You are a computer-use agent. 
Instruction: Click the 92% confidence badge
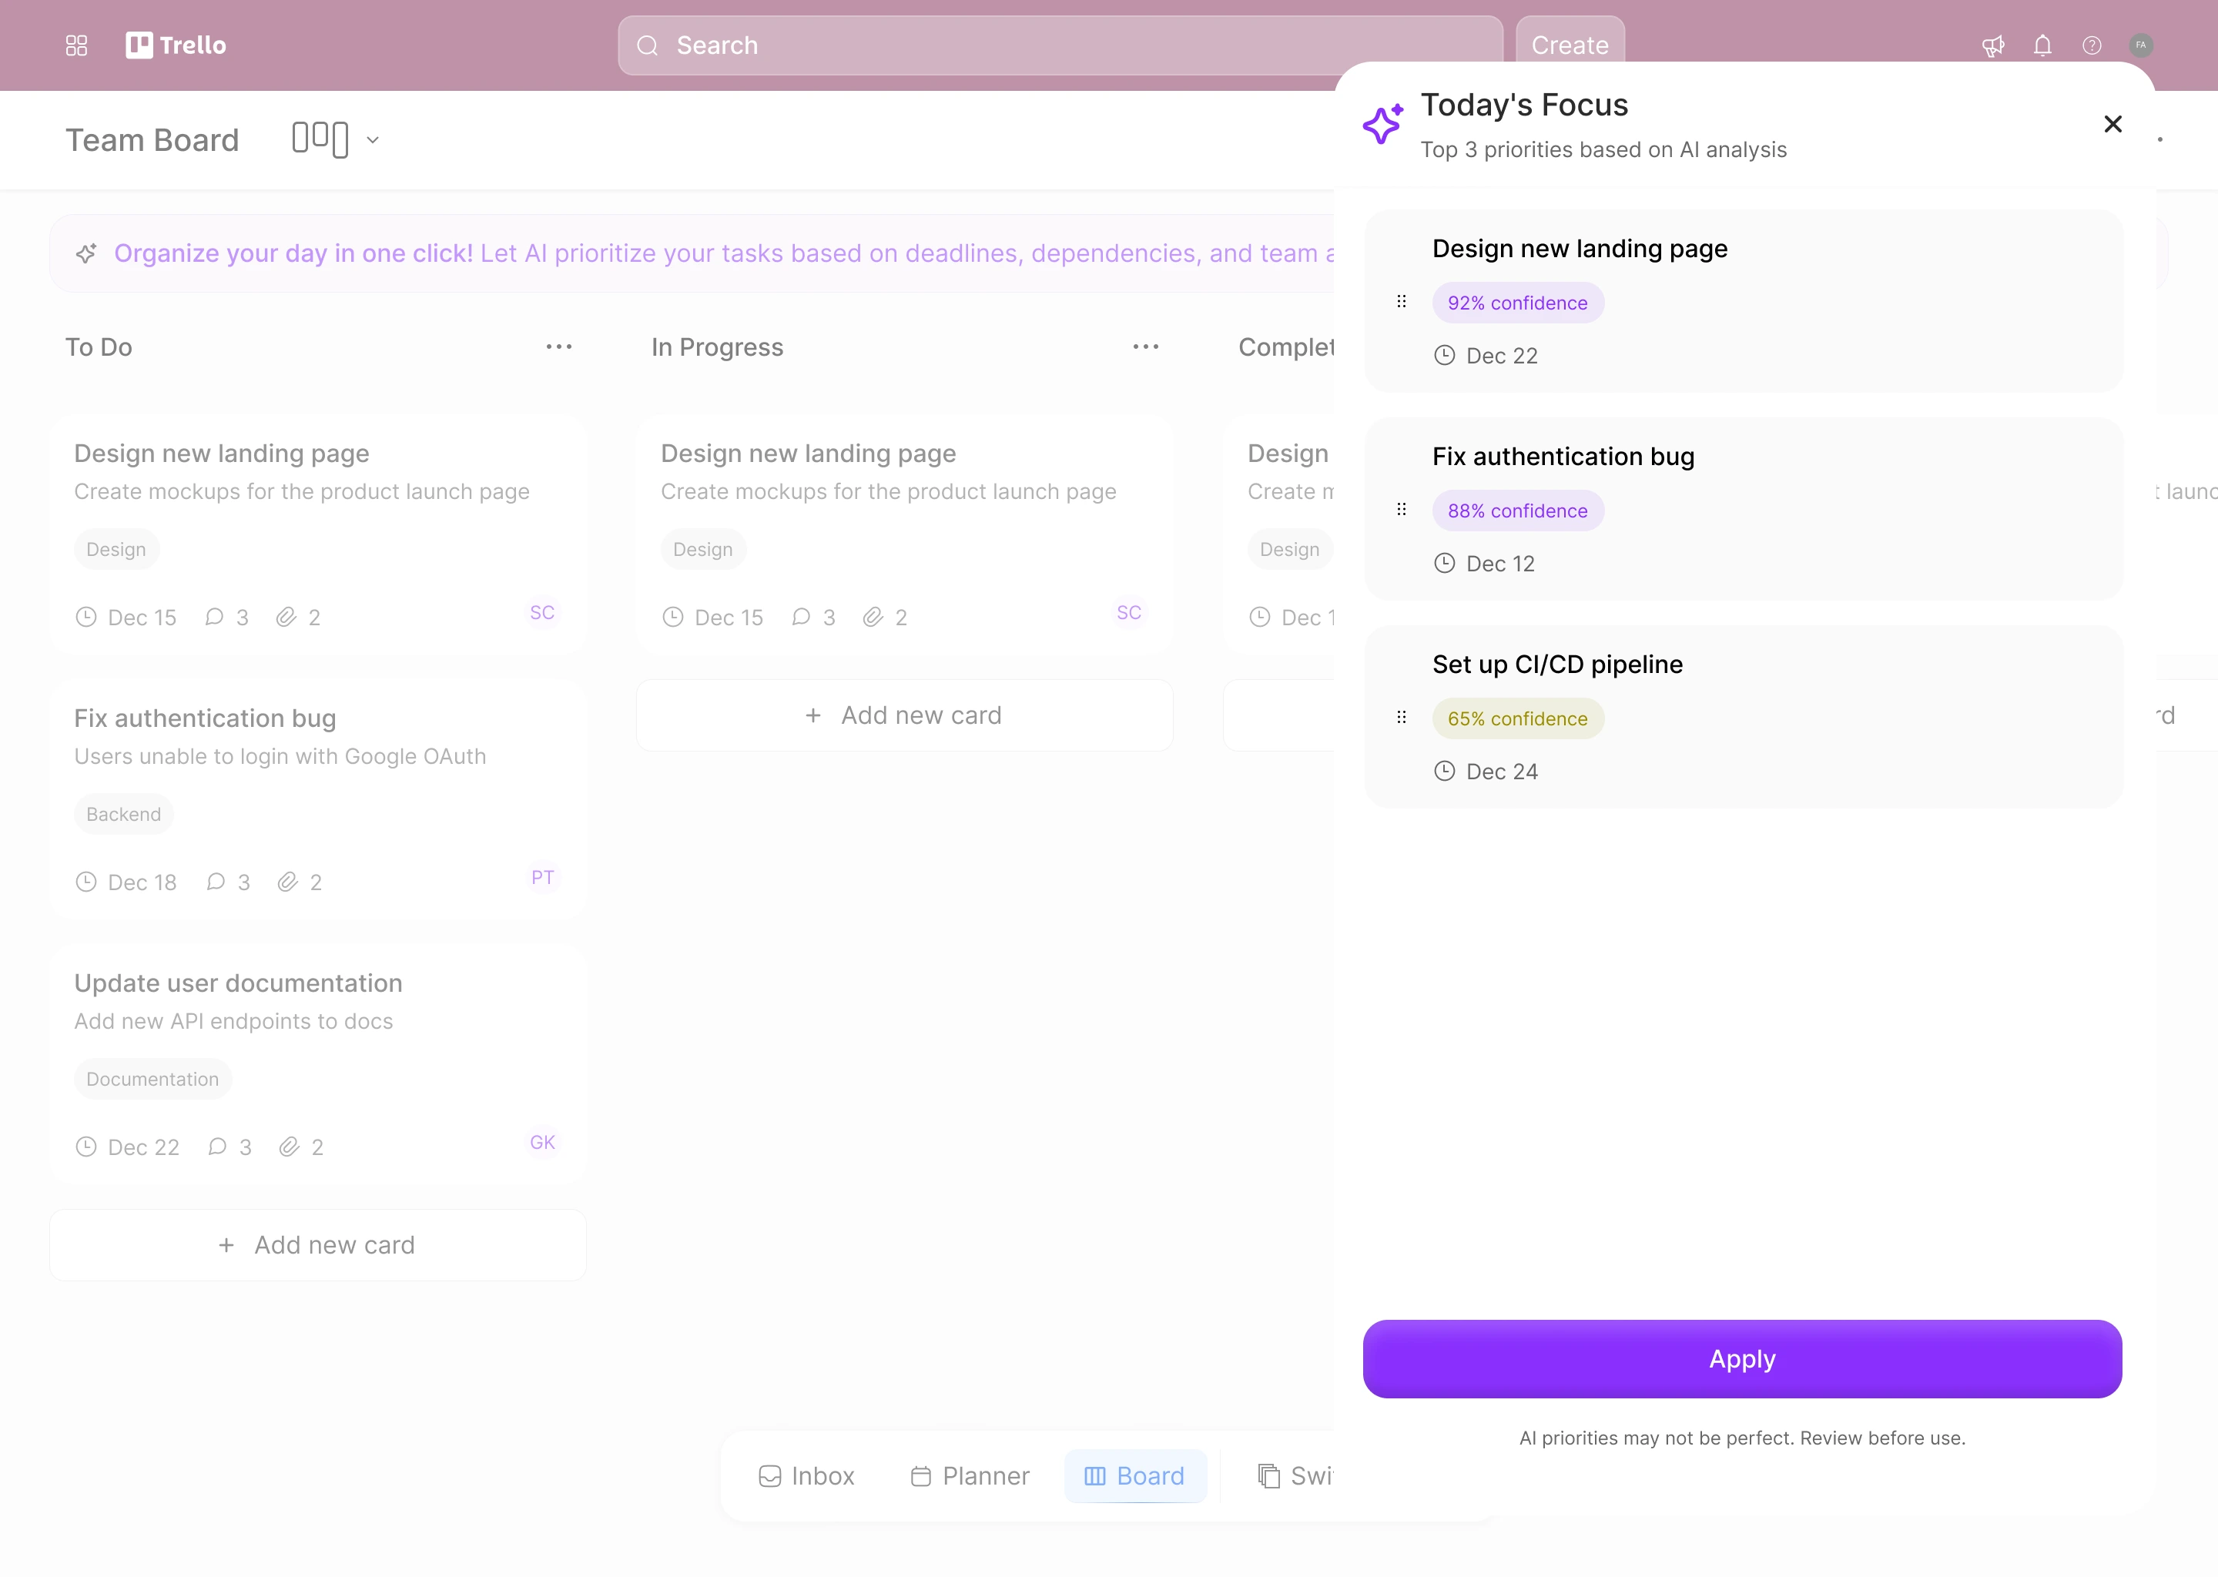point(1518,303)
